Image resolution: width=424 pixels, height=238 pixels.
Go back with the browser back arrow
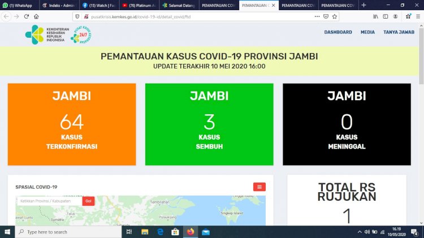[x=6, y=16]
